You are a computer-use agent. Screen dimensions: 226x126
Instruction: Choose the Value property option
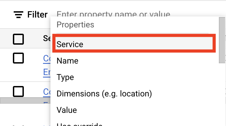(67, 110)
